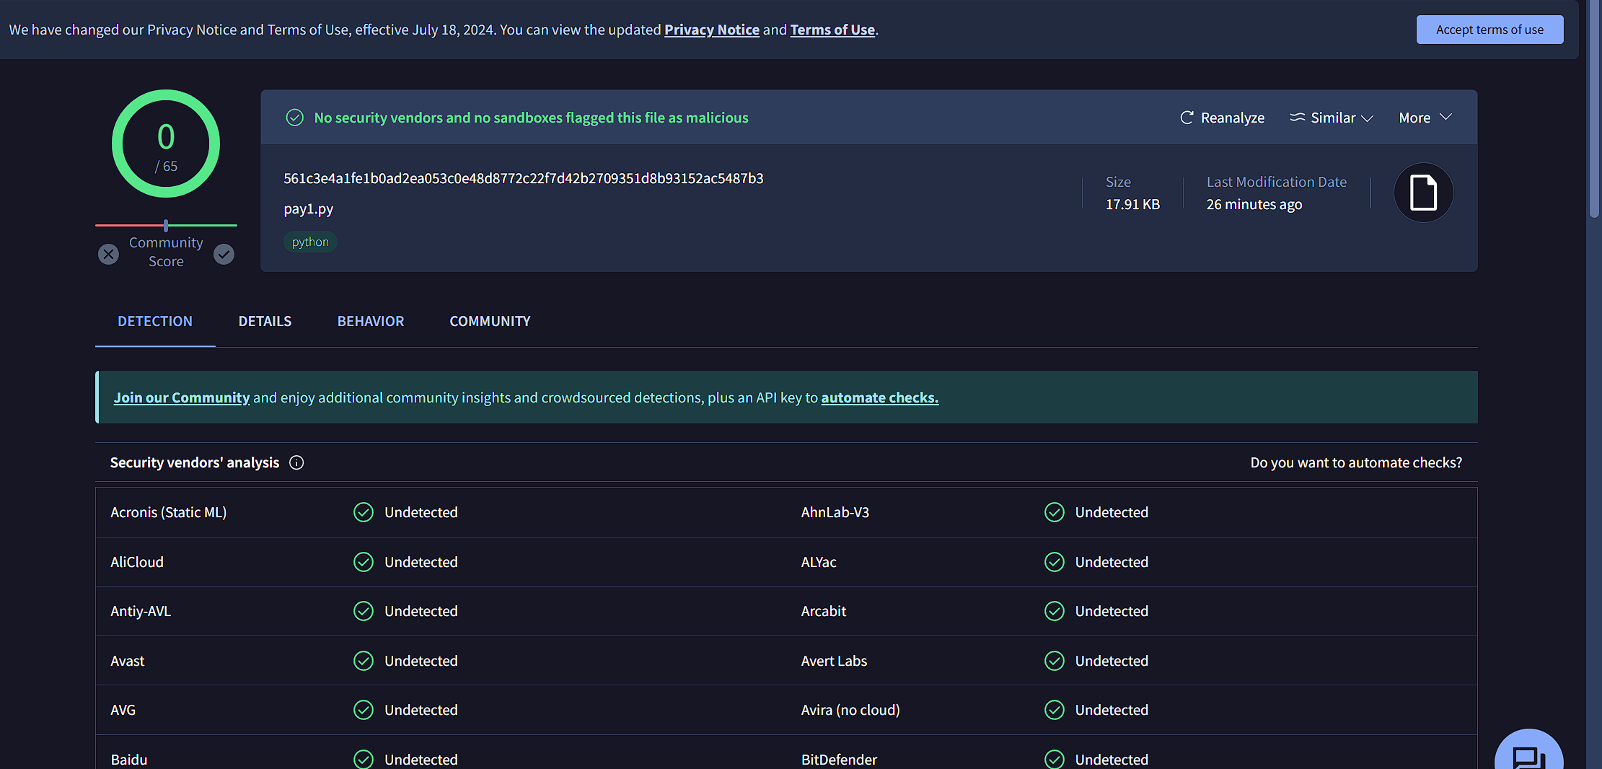Switch to the DETECTION tab
This screenshot has height=769, width=1602.
(155, 321)
